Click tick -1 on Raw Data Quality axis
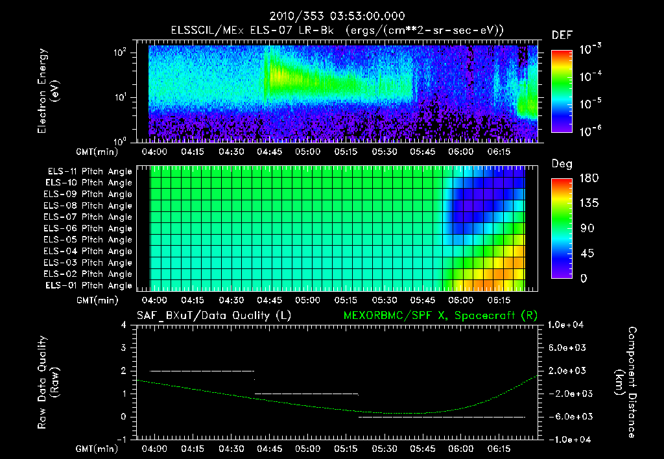 point(121,440)
